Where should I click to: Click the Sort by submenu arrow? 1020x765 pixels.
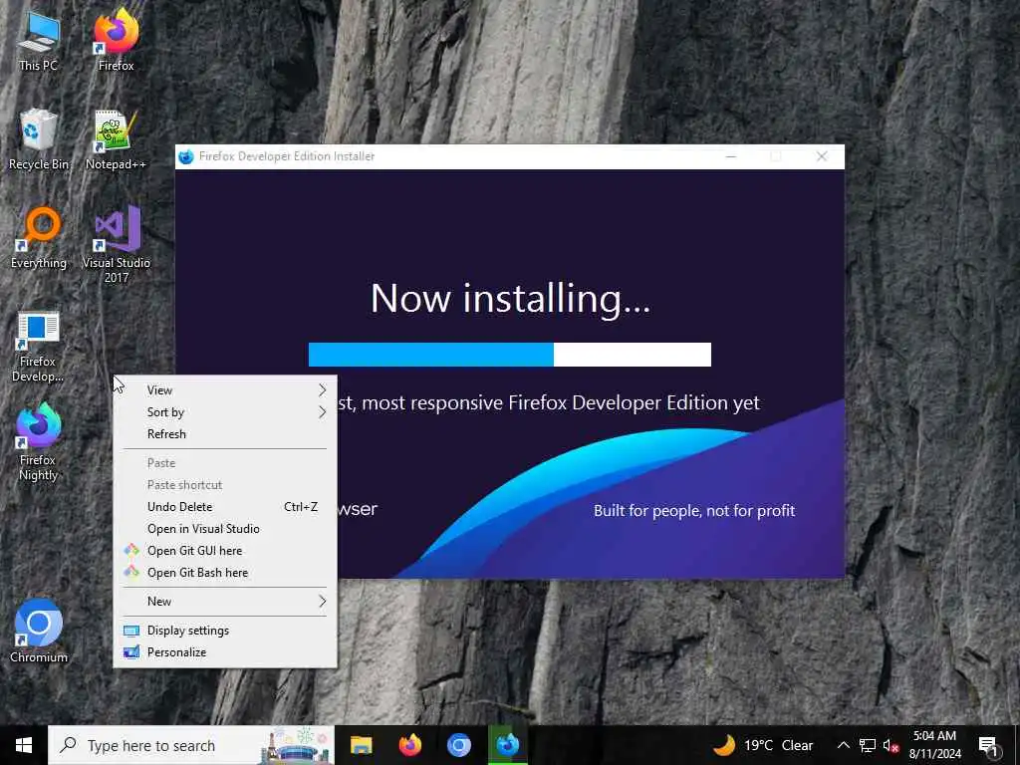(x=322, y=411)
